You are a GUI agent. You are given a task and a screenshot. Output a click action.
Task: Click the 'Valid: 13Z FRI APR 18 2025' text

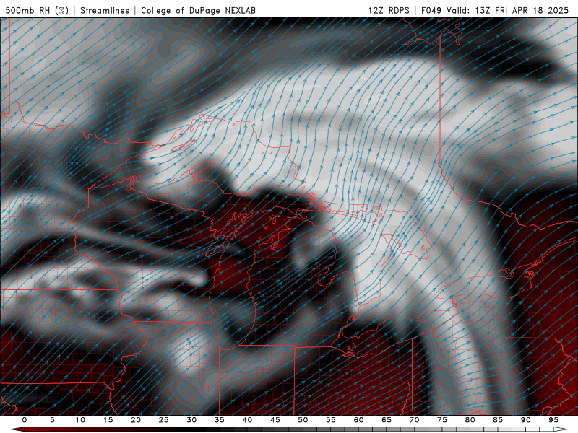click(x=508, y=10)
